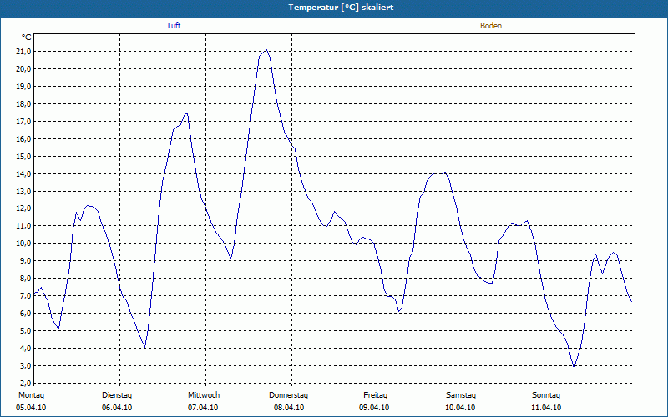
Task: Click the date 10.04.10
Action: coord(460,408)
